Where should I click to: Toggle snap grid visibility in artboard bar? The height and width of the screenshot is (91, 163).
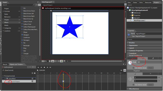tap(56, 61)
